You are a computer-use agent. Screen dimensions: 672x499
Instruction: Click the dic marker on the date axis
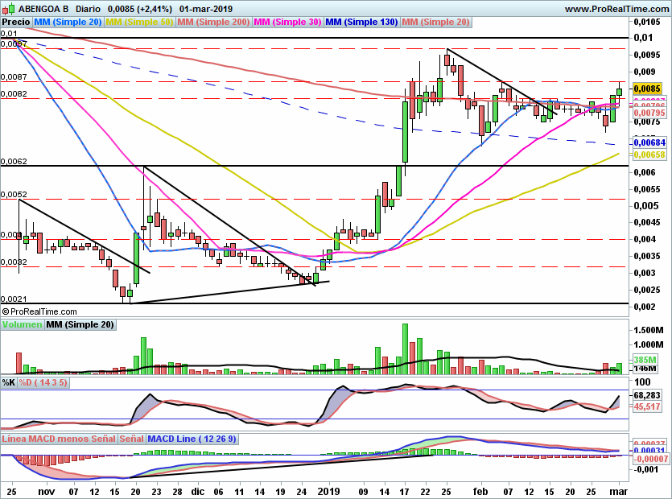tap(198, 491)
